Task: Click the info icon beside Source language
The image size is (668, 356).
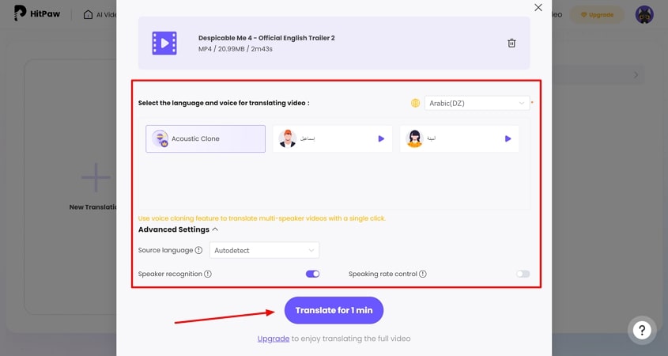Action: [x=198, y=250]
